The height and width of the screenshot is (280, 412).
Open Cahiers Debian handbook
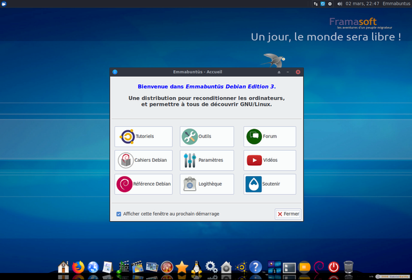pos(144,160)
